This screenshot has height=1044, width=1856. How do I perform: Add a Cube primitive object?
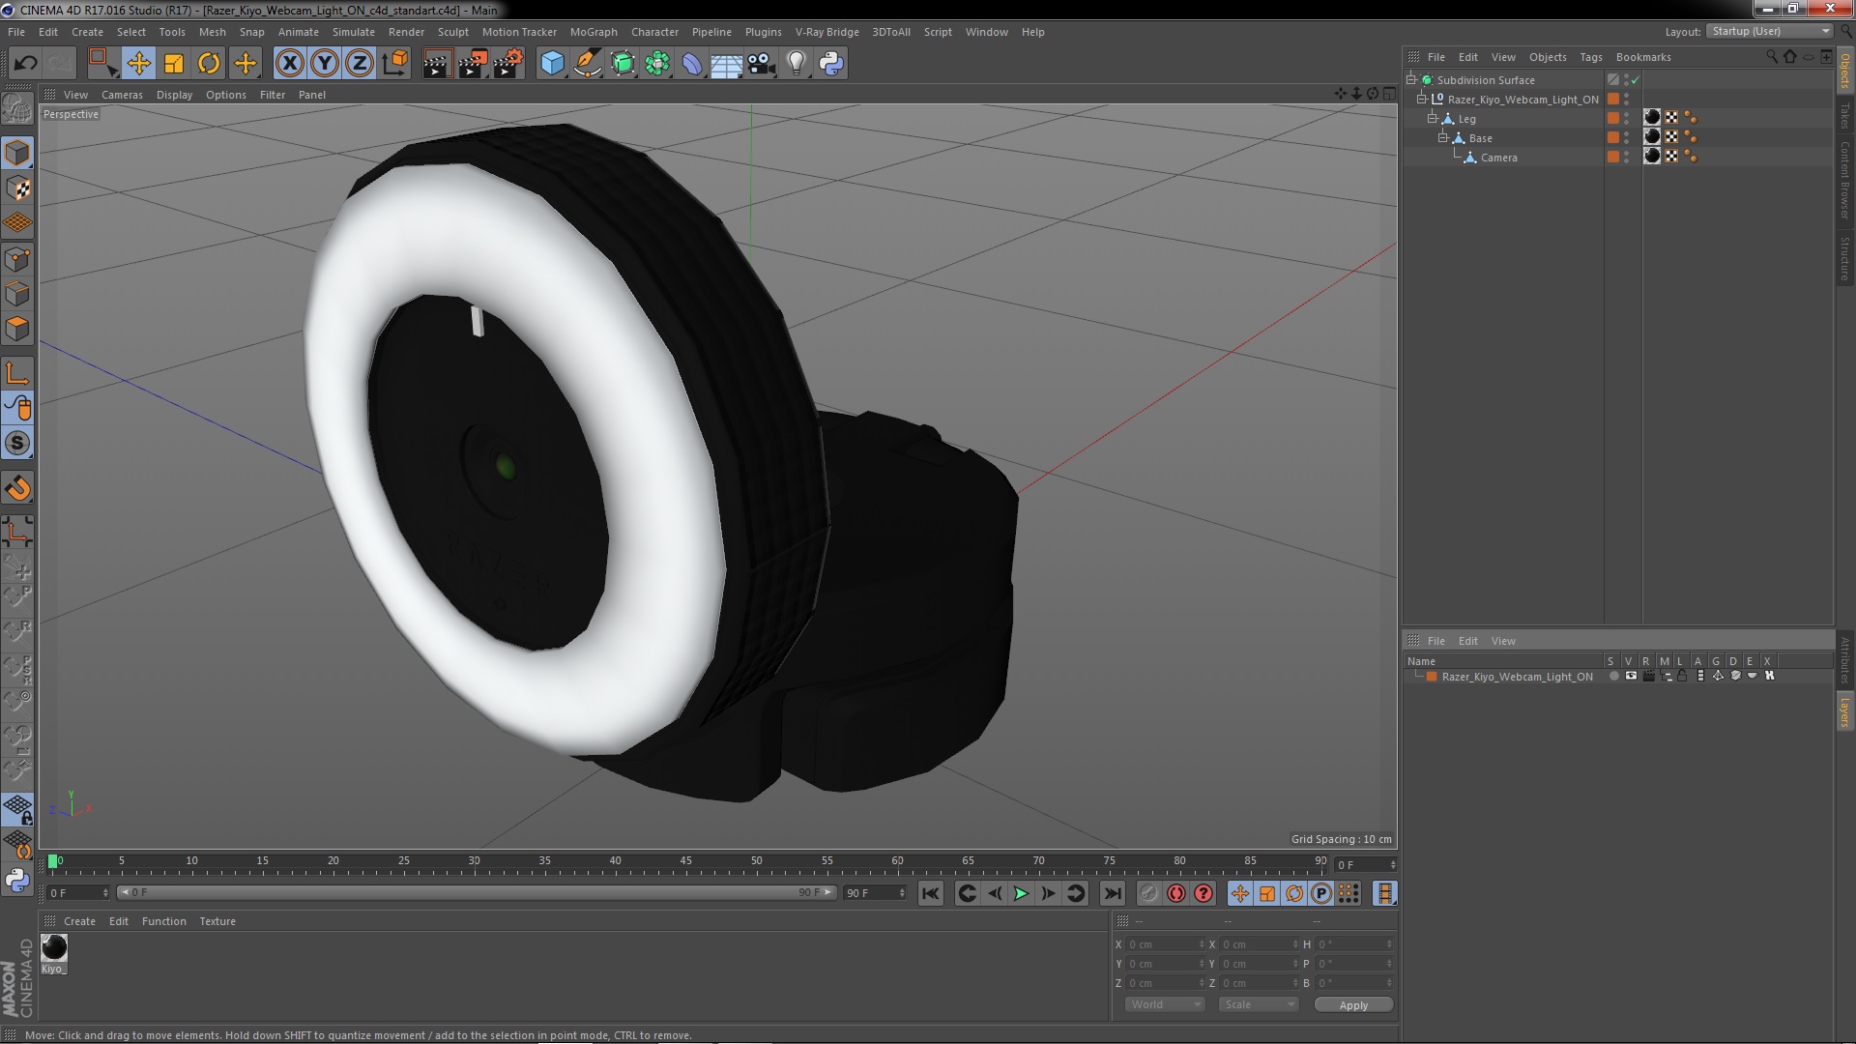point(552,64)
